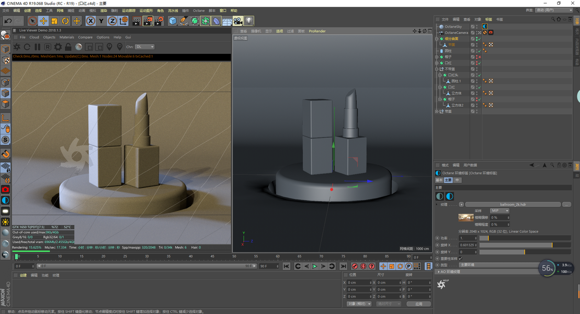The width and height of the screenshot is (580, 314).
Task: Click the light bulb icon in toolbar
Action: [x=249, y=21]
